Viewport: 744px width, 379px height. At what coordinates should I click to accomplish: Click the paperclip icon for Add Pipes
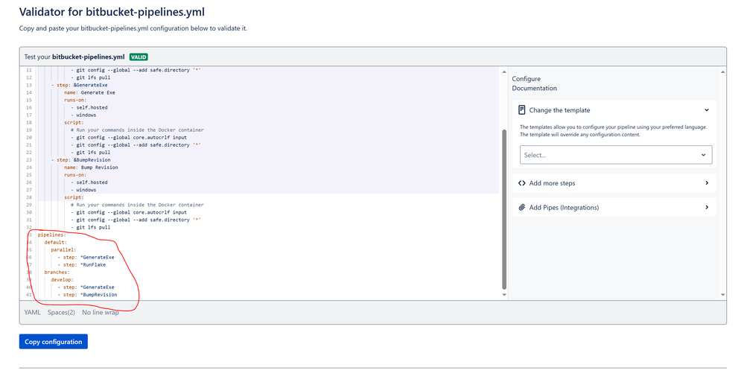coord(522,207)
